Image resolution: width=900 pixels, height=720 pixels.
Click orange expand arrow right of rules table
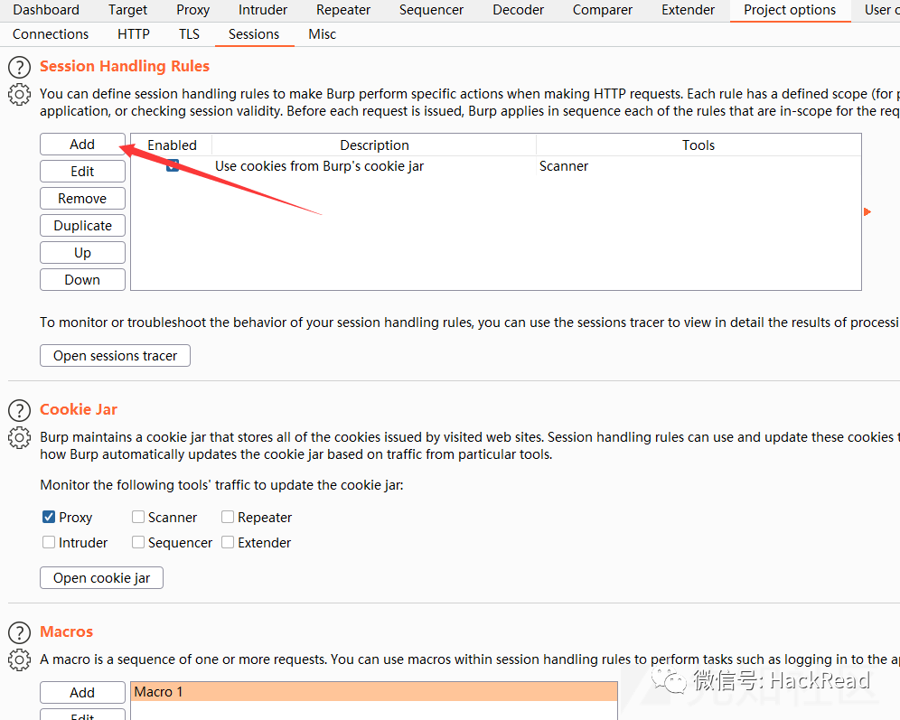coord(867,211)
